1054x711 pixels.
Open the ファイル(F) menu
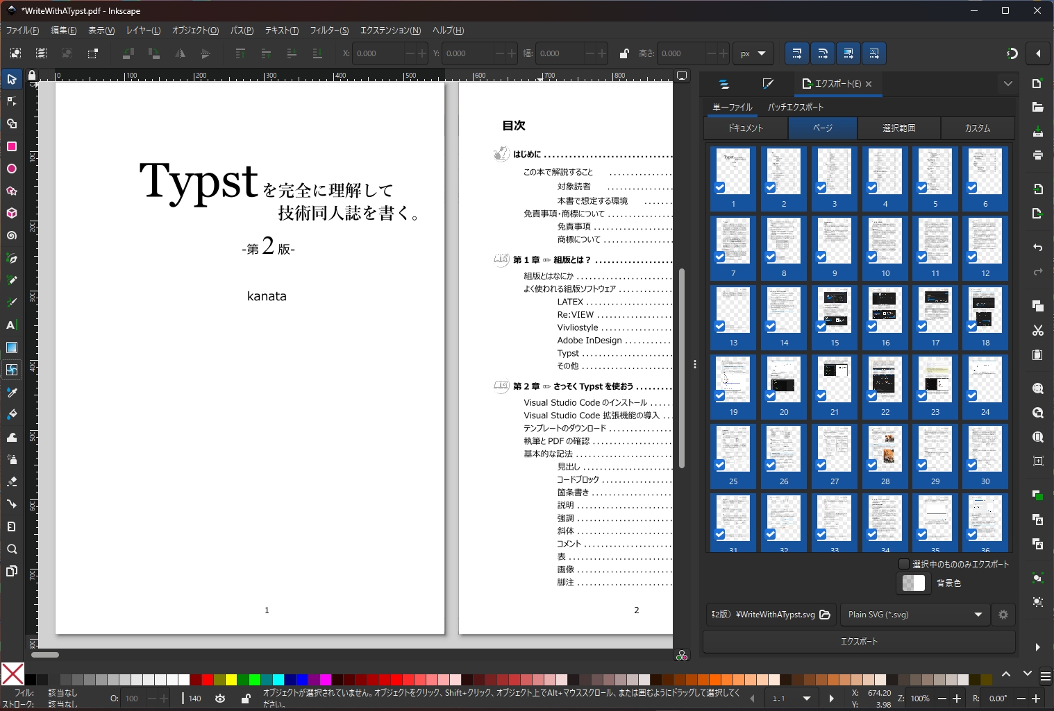[22, 31]
